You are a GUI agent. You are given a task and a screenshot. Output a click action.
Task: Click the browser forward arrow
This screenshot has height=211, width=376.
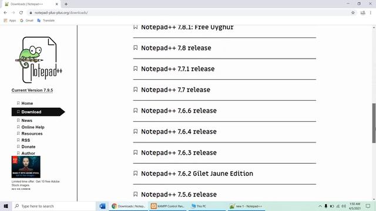13,13
